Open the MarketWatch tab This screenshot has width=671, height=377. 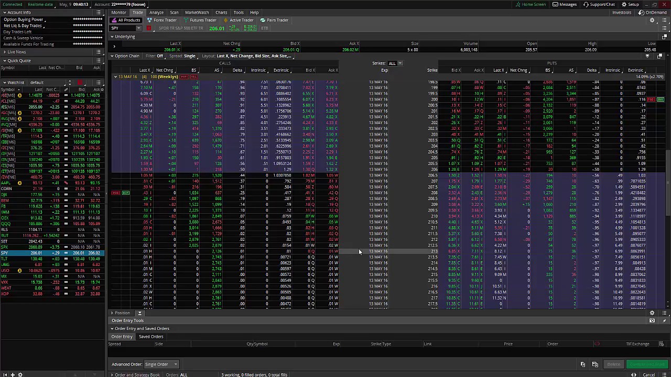click(197, 13)
